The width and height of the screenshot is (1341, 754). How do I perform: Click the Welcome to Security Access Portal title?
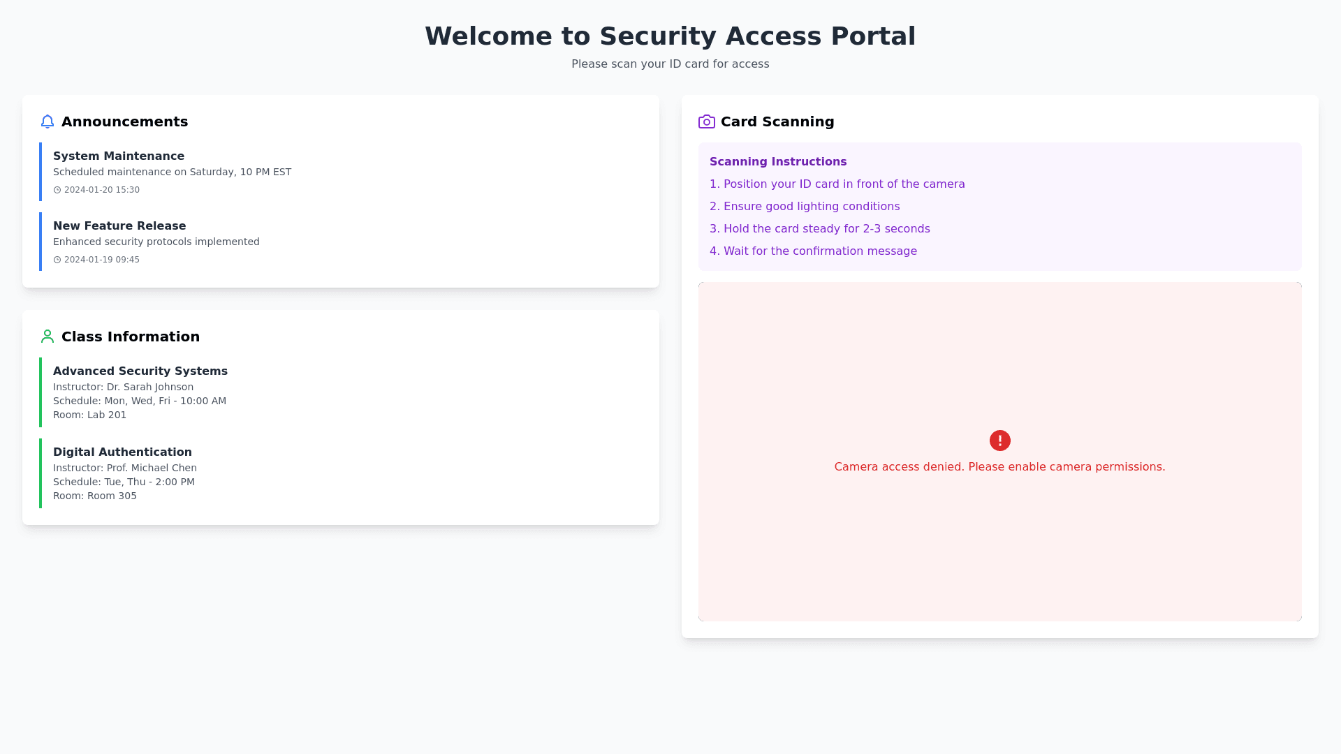[x=670, y=36]
